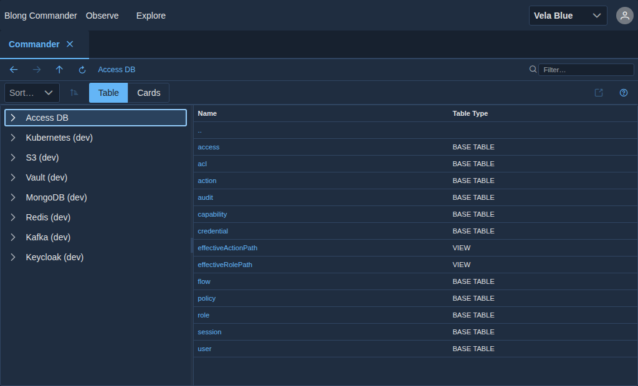Open the credential table link
The height and width of the screenshot is (386, 638).
point(213,231)
